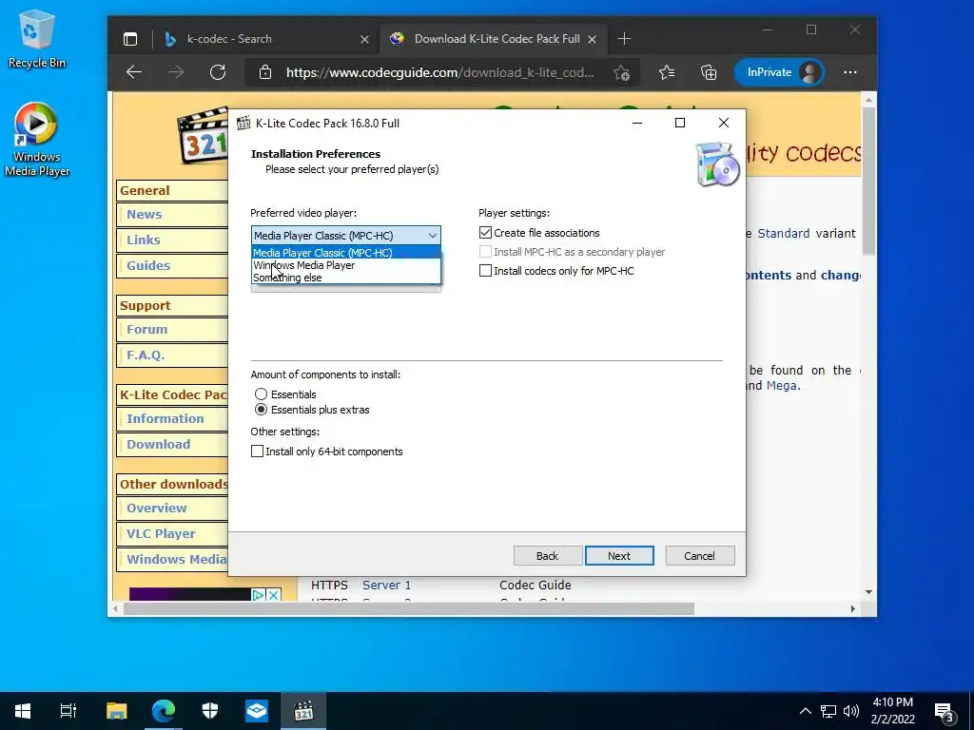Choose Windows Media Player in dropdown list
The height and width of the screenshot is (730, 974).
(x=346, y=265)
